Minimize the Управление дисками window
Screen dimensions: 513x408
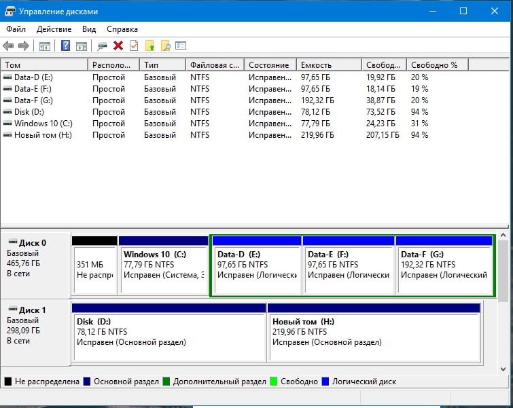pyautogui.click(x=433, y=11)
